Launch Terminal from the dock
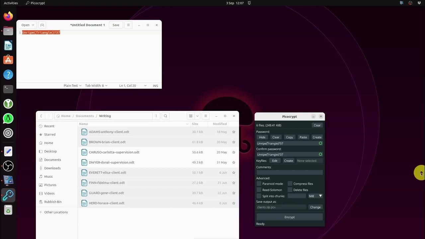 click(x=8, y=89)
